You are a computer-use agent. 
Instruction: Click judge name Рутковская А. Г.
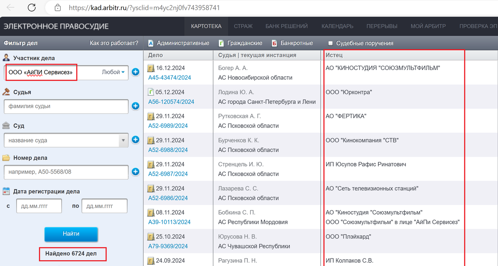pos(240,116)
